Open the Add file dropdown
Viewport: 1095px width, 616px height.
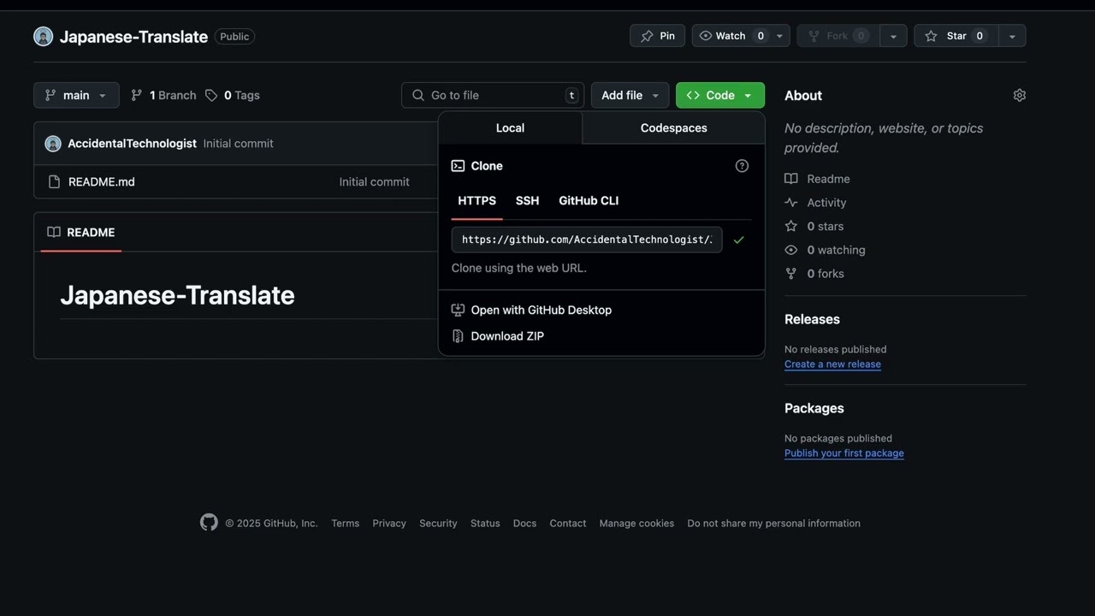click(630, 95)
